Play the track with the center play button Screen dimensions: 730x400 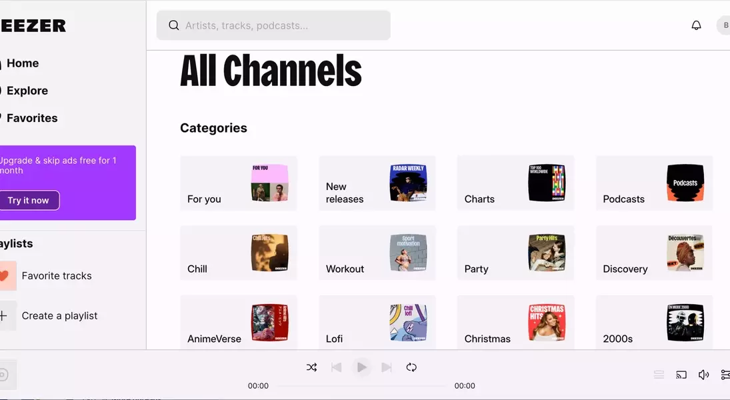361,367
